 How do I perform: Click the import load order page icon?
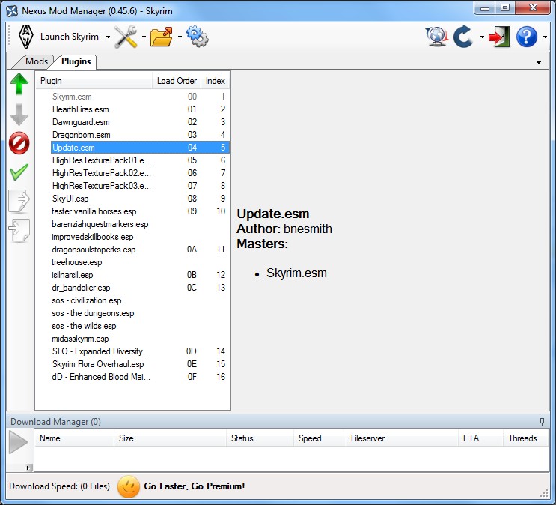point(19,231)
